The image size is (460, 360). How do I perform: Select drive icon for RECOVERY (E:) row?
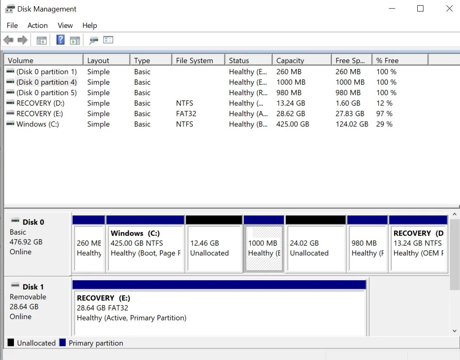10,113
